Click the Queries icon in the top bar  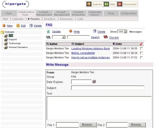[x=89, y=4]
